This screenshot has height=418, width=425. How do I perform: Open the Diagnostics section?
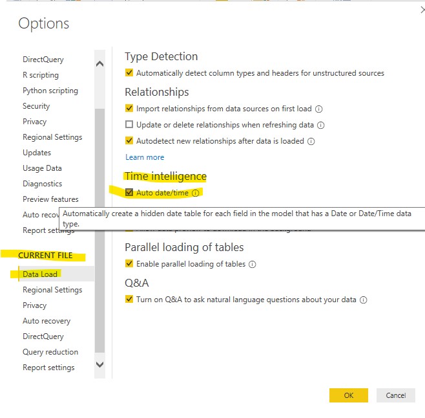pyautogui.click(x=42, y=184)
